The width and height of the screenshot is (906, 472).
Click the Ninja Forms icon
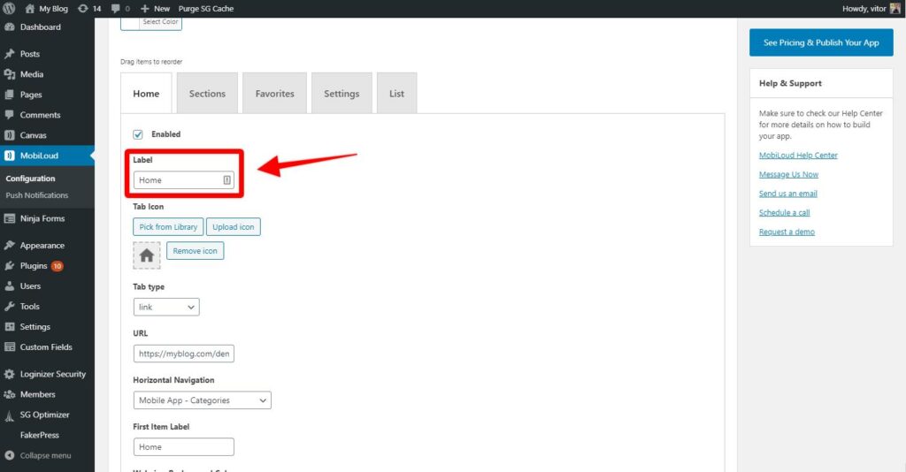coord(9,218)
